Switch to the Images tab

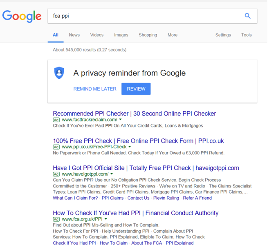click(121, 35)
